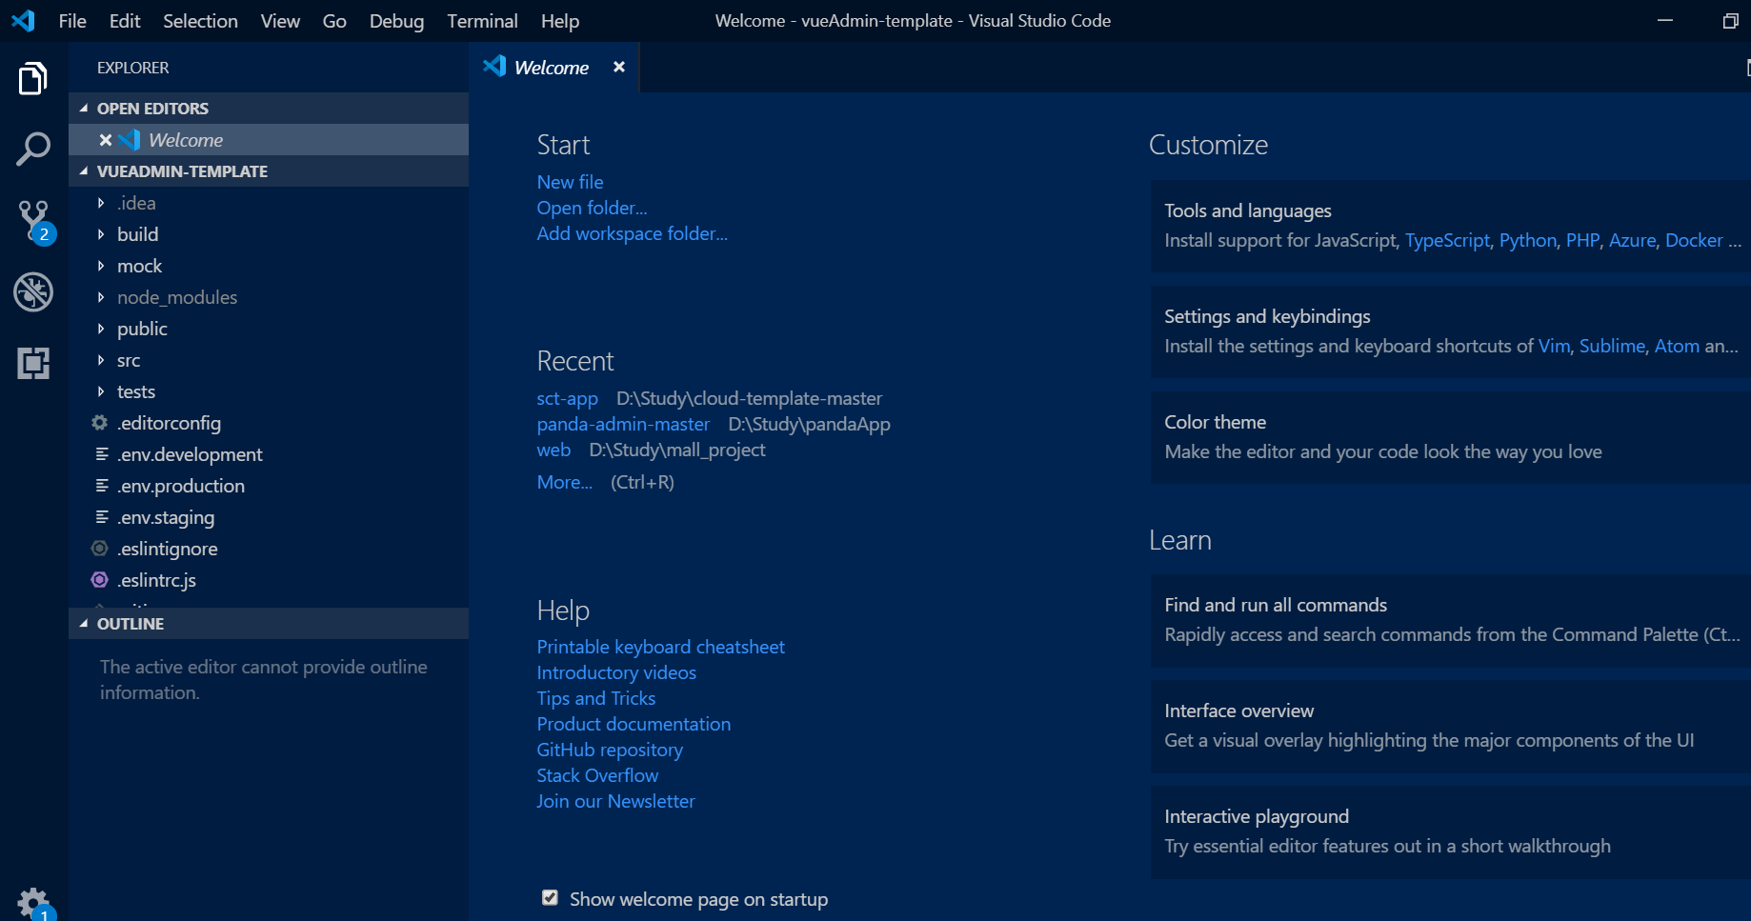Screen dimensions: 1751x921
Task: Expand the public folder
Action: [x=101, y=329]
